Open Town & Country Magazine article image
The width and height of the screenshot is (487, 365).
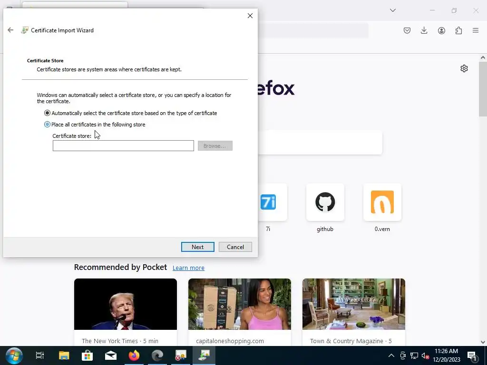click(354, 304)
